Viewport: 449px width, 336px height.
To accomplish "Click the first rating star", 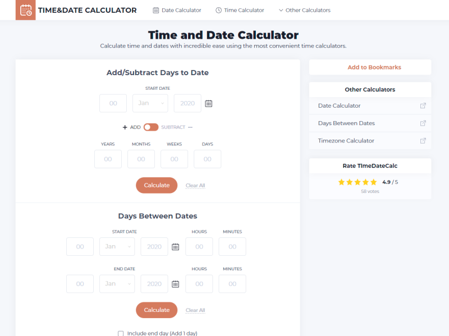I will click(x=341, y=182).
